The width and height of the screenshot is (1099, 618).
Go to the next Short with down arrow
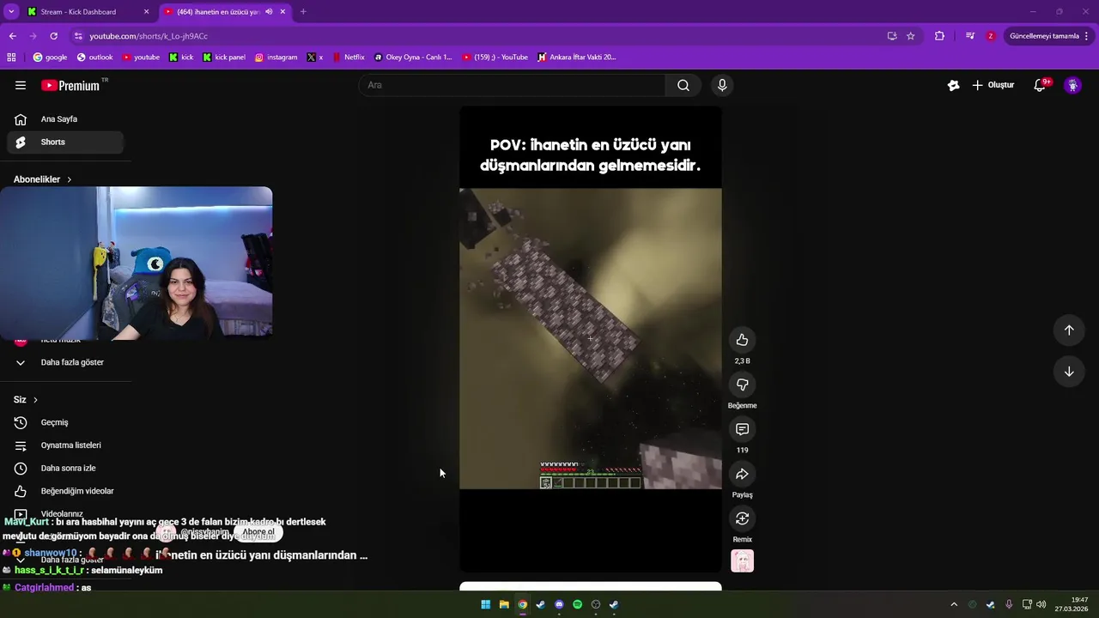[1069, 372]
